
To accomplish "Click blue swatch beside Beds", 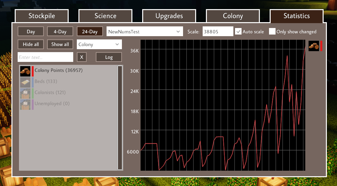I will (x=33, y=82).
